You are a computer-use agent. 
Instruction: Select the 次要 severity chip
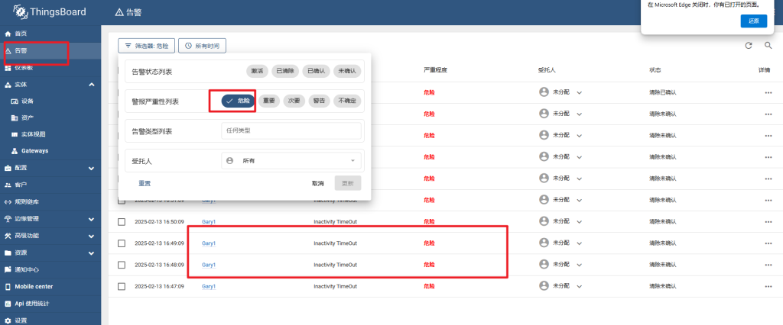pos(294,101)
